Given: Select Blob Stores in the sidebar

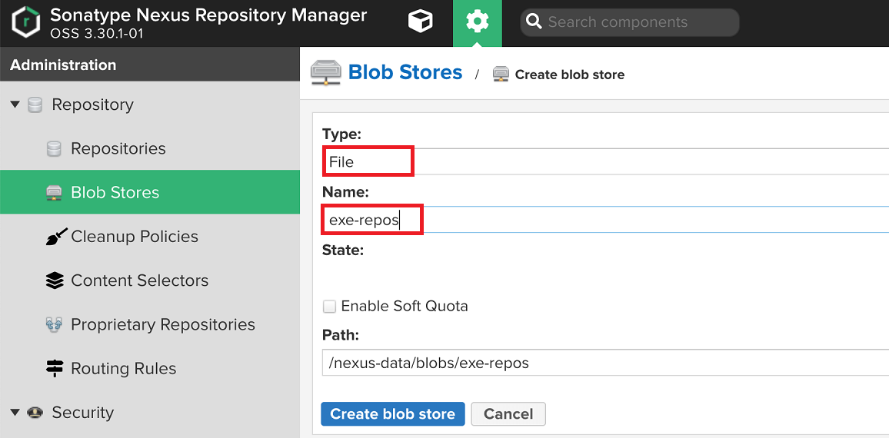Looking at the screenshot, I should [x=150, y=192].
